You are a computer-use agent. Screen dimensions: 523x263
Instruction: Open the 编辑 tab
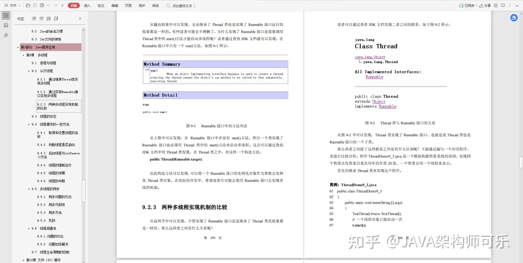[x=115, y=5]
